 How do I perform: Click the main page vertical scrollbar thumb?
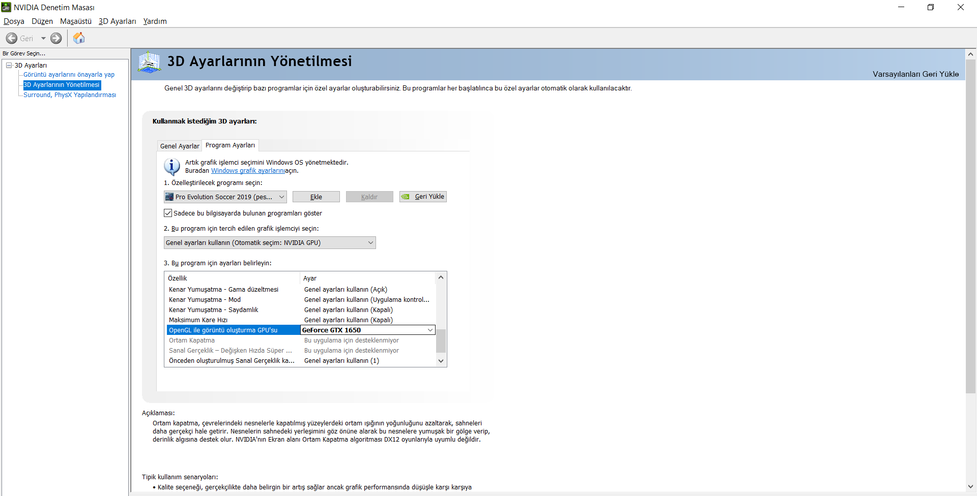(970, 226)
